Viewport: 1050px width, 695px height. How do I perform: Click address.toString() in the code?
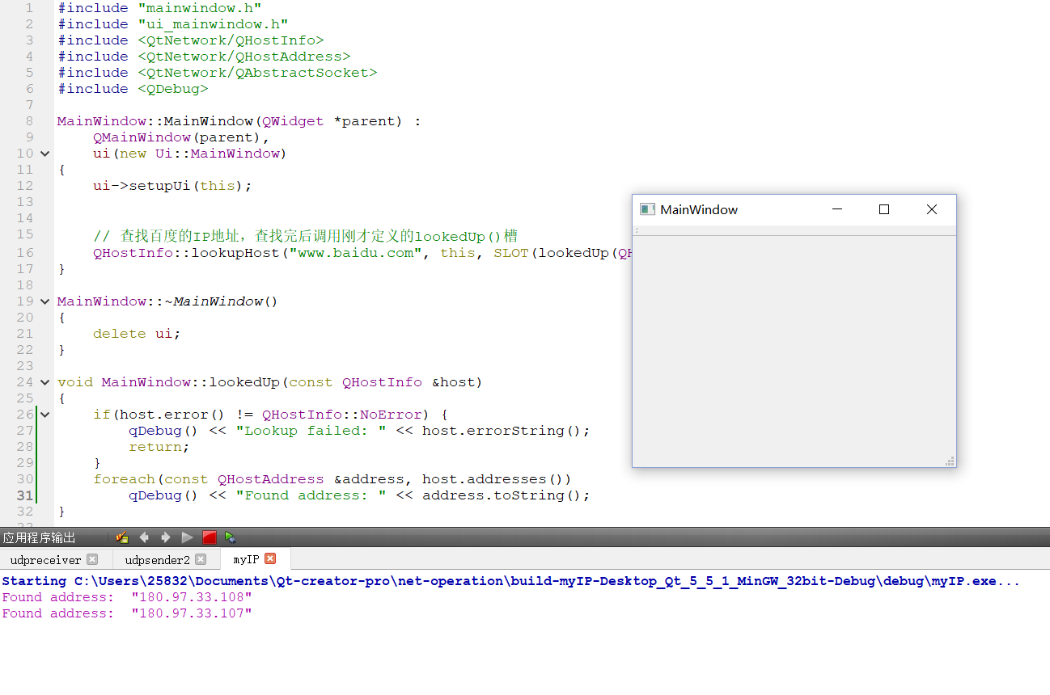point(502,495)
